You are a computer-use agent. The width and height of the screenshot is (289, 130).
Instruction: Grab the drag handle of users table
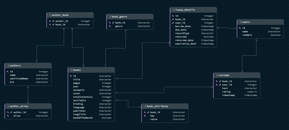point(241,22)
